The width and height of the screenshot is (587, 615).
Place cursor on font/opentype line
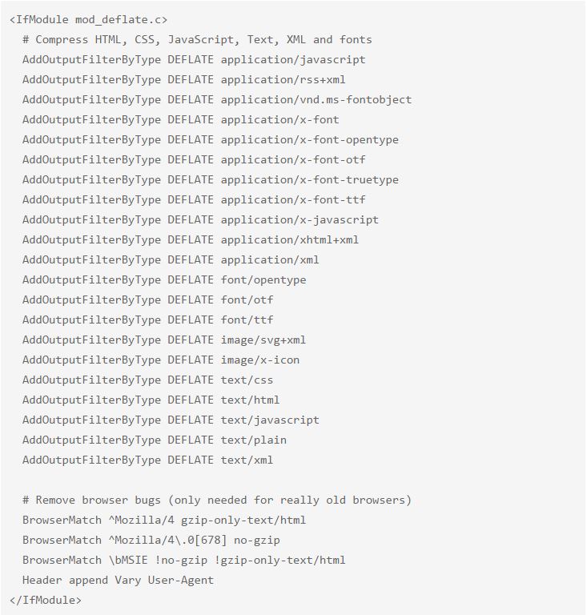coord(164,279)
